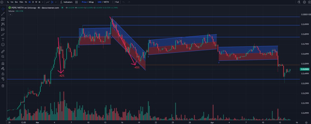
Task: Set timeframe to 1h
Action: pyautogui.click(x=26, y=2)
